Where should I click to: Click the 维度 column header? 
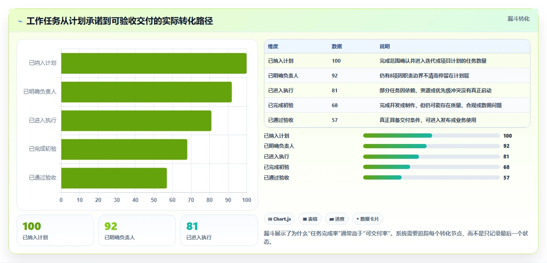(x=273, y=47)
